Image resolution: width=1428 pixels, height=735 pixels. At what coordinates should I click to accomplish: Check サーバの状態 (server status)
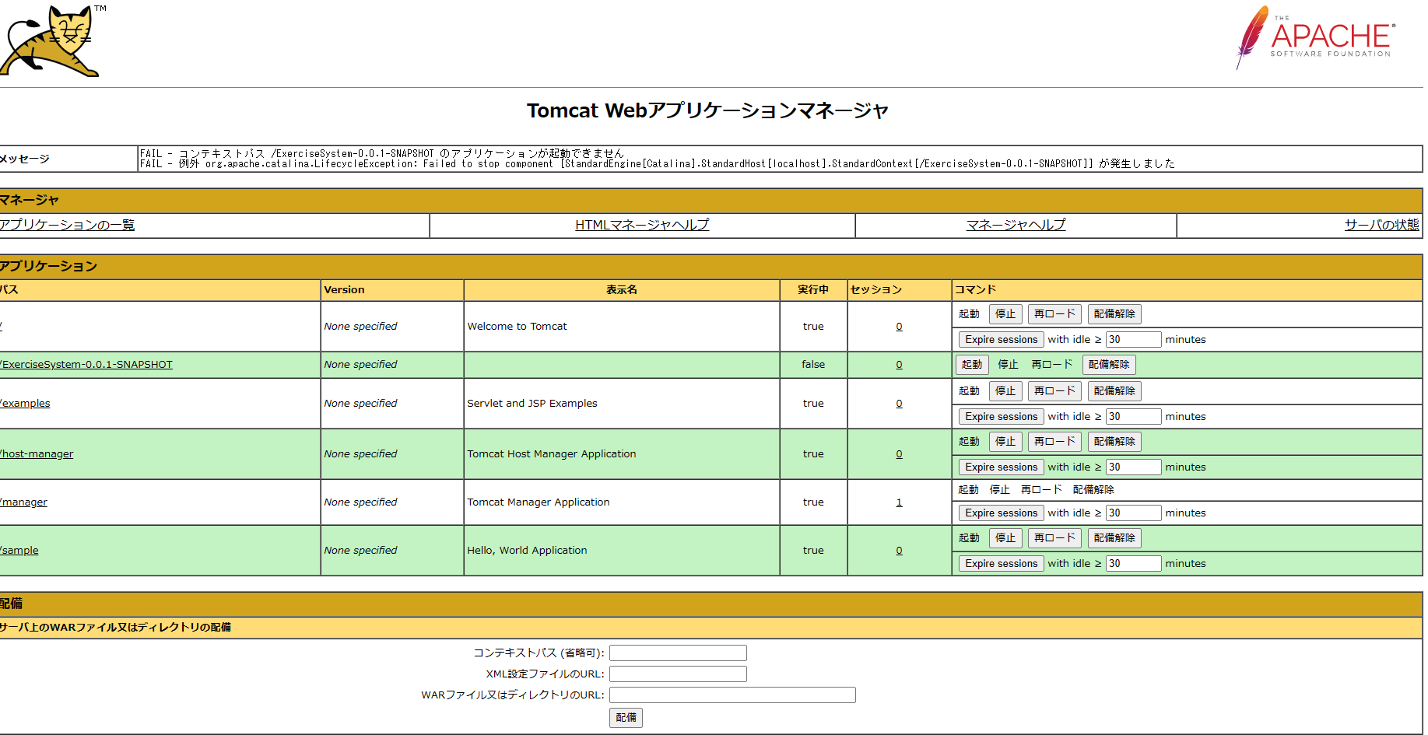click(1380, 225)
